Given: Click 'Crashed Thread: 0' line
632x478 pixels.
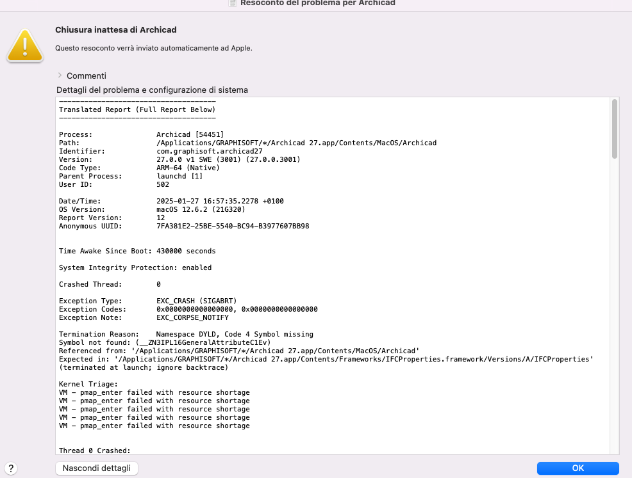Looking at the screenshot, I should click(110, 284).
